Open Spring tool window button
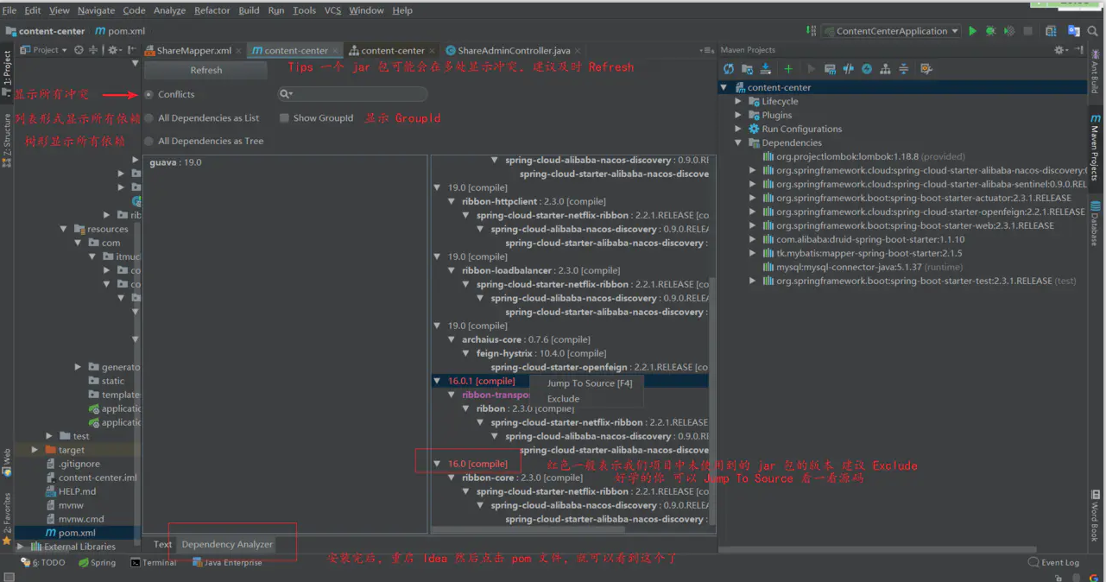Image resolution: width=1106 pixels, height=582 pixels. (97, 562)
